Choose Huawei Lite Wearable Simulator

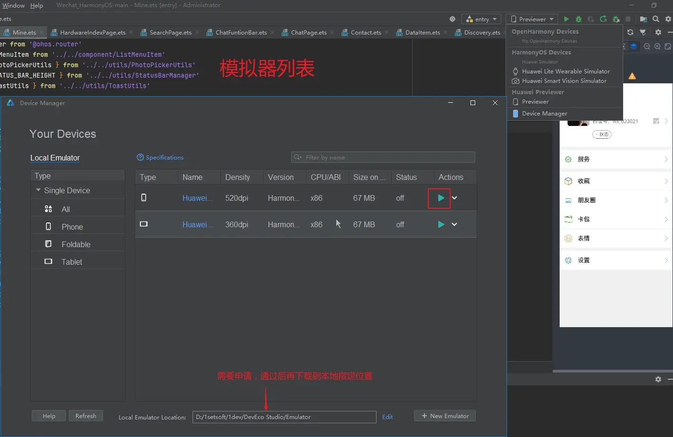[565, 71]
